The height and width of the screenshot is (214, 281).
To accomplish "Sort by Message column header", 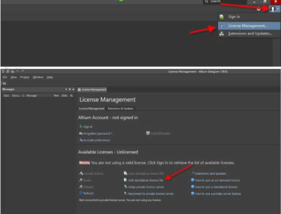I will pyautogui.click(x=31, y=96).
